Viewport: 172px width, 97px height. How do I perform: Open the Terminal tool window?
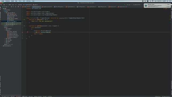pos(25,96)
